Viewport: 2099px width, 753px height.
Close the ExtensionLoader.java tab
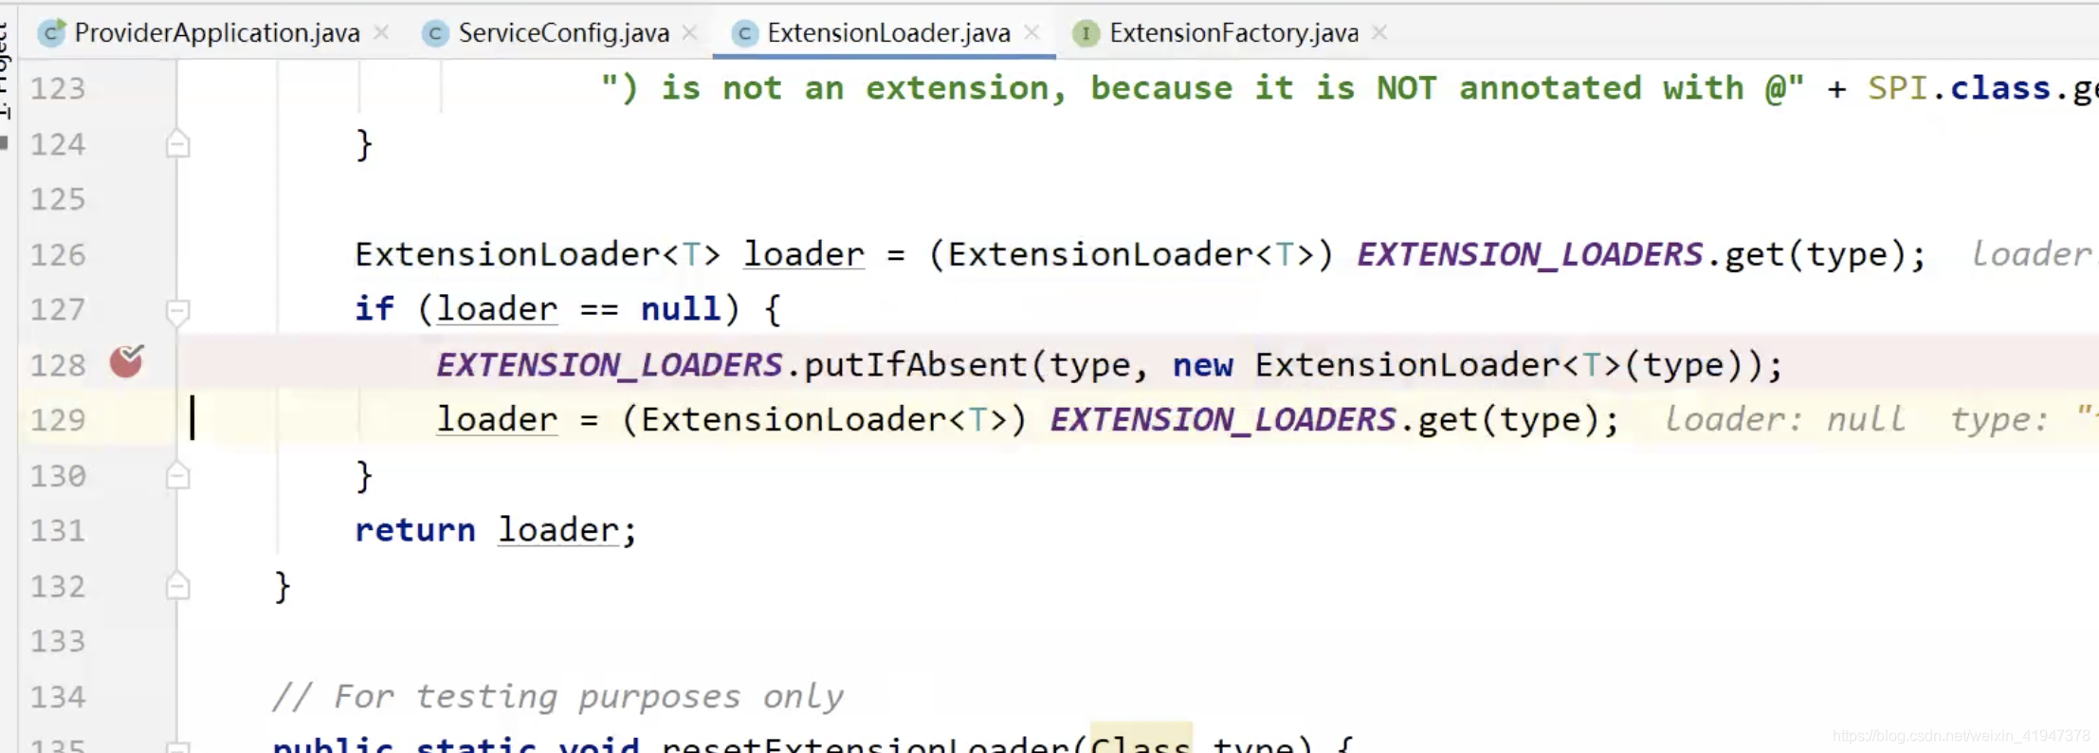(1032, 33)
